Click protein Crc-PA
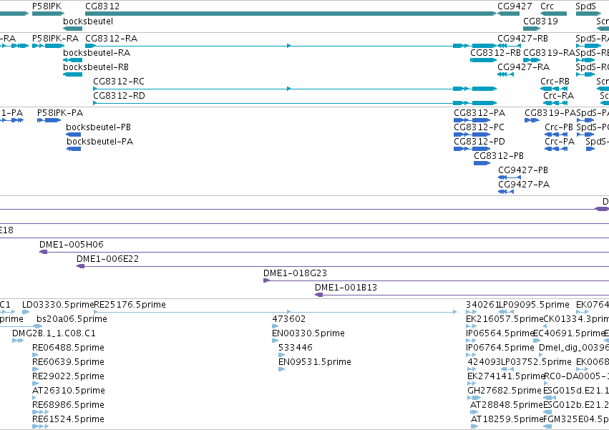This screenshot has width=609, height=430. tap(556, 149)
